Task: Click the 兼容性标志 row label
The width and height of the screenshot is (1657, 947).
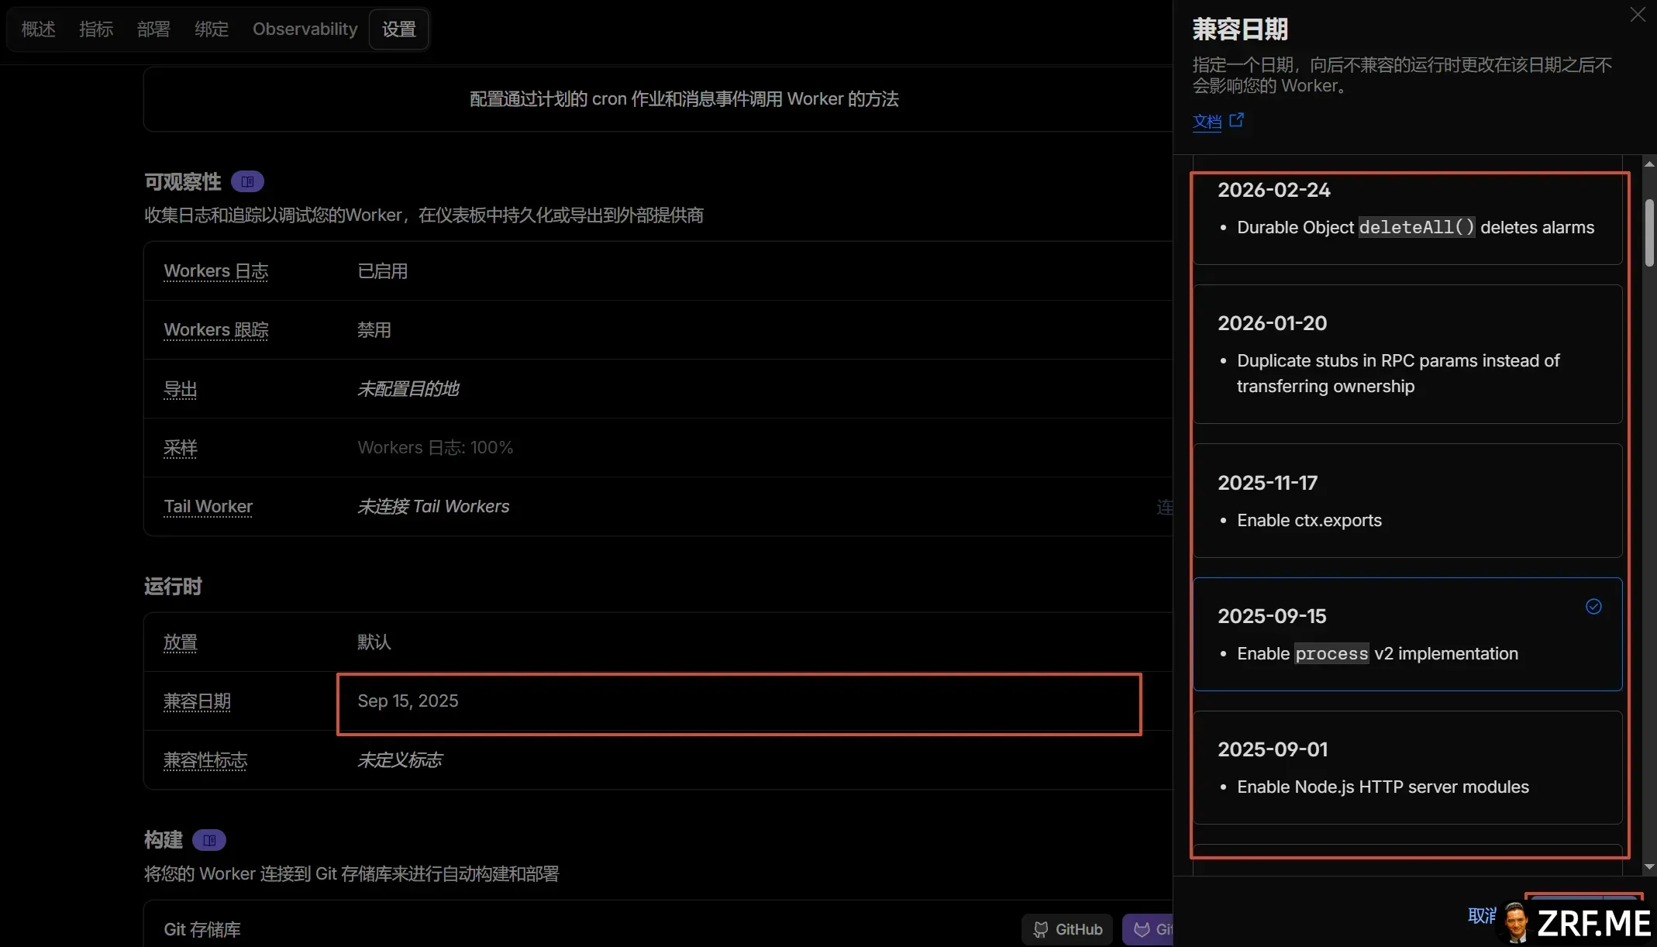Action: 205,760
